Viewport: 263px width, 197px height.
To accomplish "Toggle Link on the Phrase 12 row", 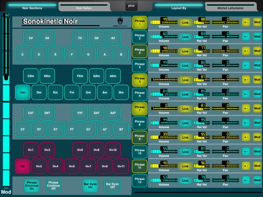I will pos(185,180).
